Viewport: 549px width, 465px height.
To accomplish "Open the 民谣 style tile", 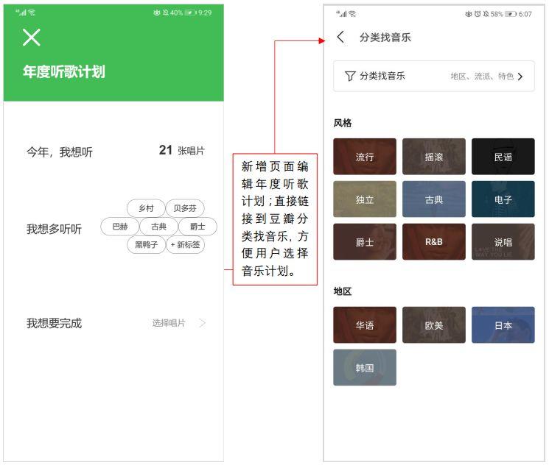I will [503, 156].
